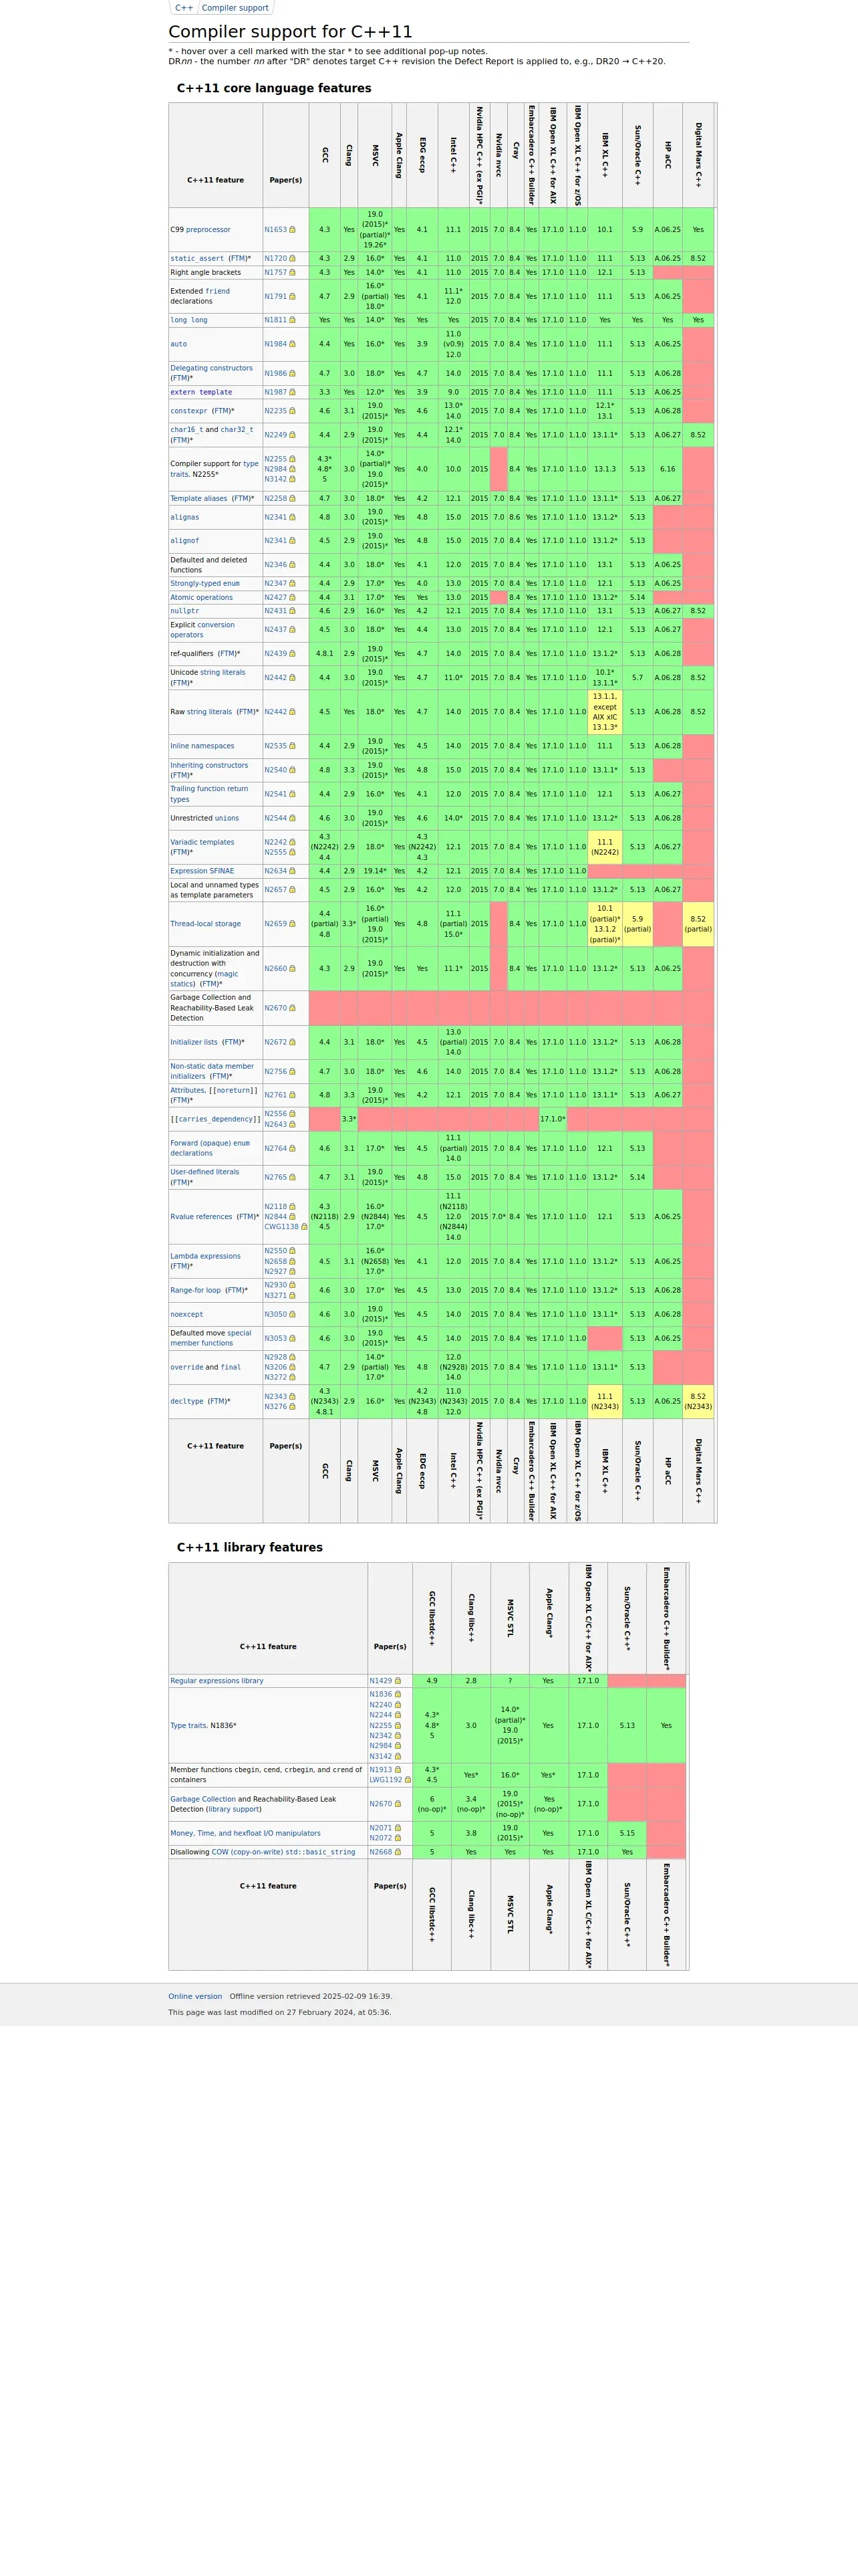Click the 4.8.1 GCC cell in ref-qualifiers row

coord(325,654)
